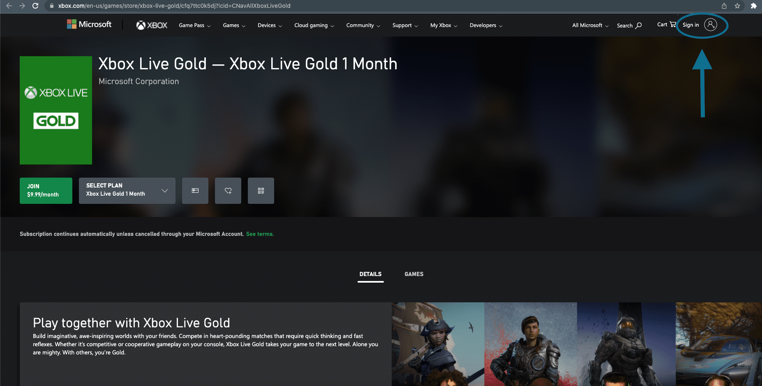View the shopping cart

click(x=666, y=25)
